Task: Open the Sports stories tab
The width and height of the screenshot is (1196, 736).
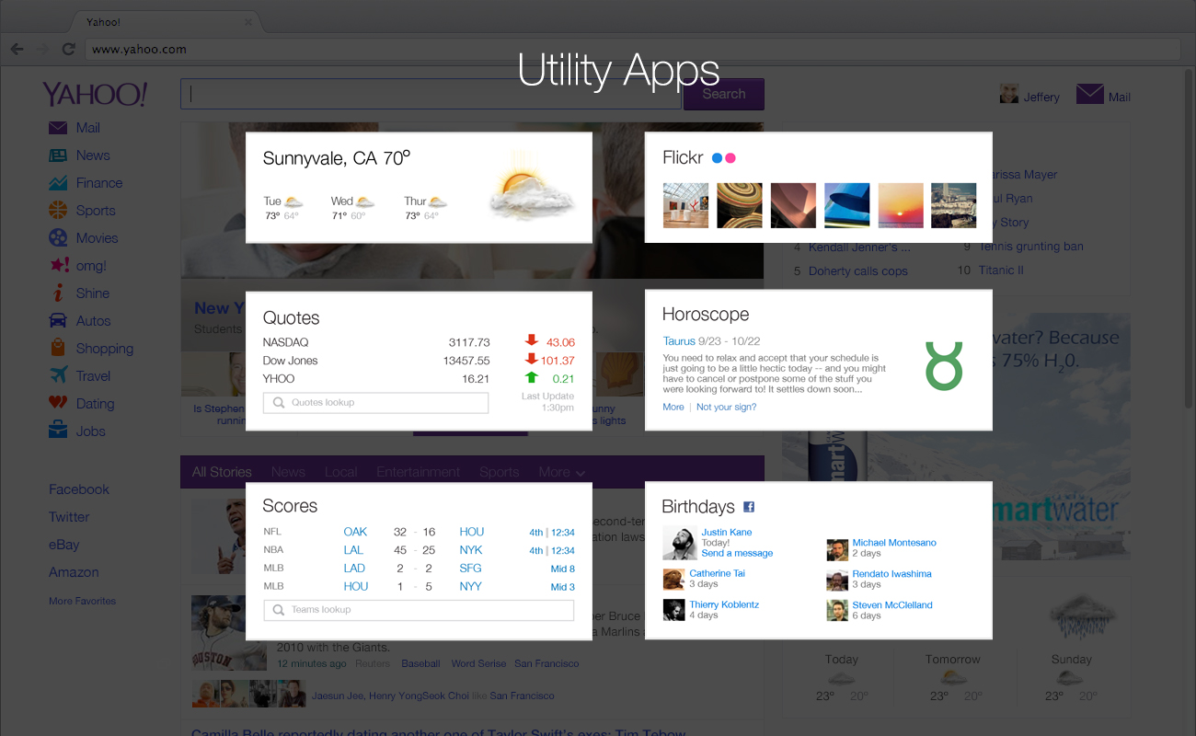Action: point(500,472)
